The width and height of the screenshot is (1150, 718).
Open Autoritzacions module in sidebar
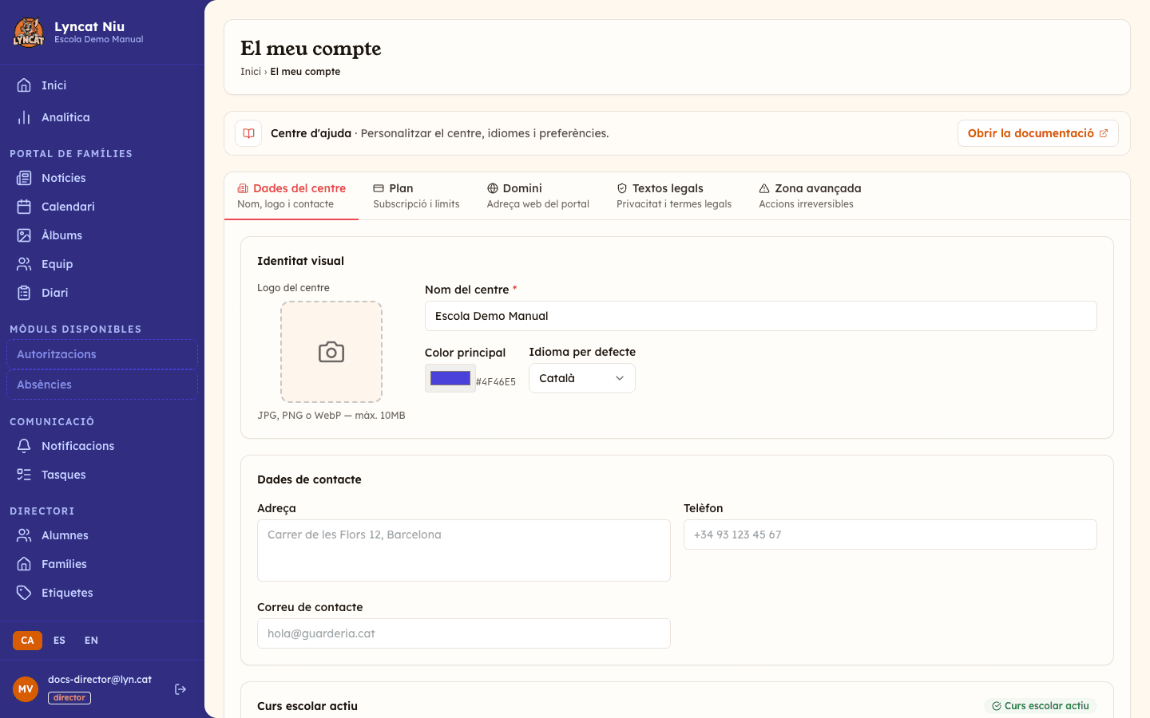coord(102,354)
